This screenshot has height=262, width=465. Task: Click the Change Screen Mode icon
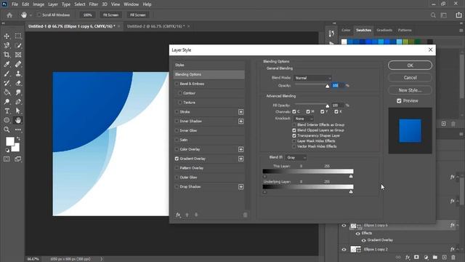click(18, 159)
